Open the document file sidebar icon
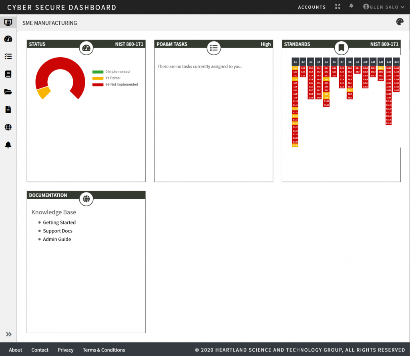This screenshot has width=410, height=356. tap(8, 110)
